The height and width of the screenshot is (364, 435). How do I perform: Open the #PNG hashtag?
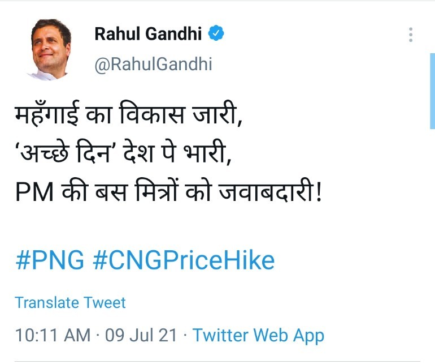50,260
